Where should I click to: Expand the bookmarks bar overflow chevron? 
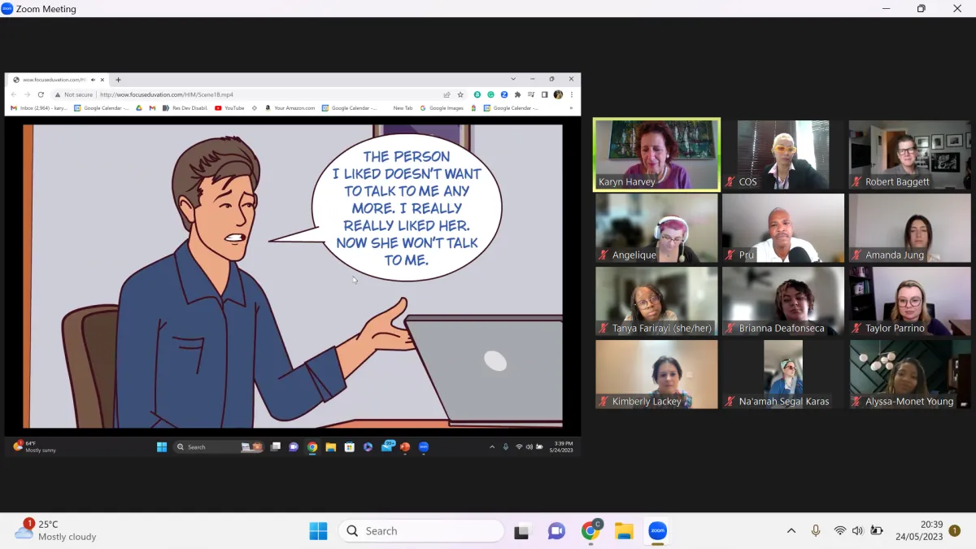[x=571, y=107]
